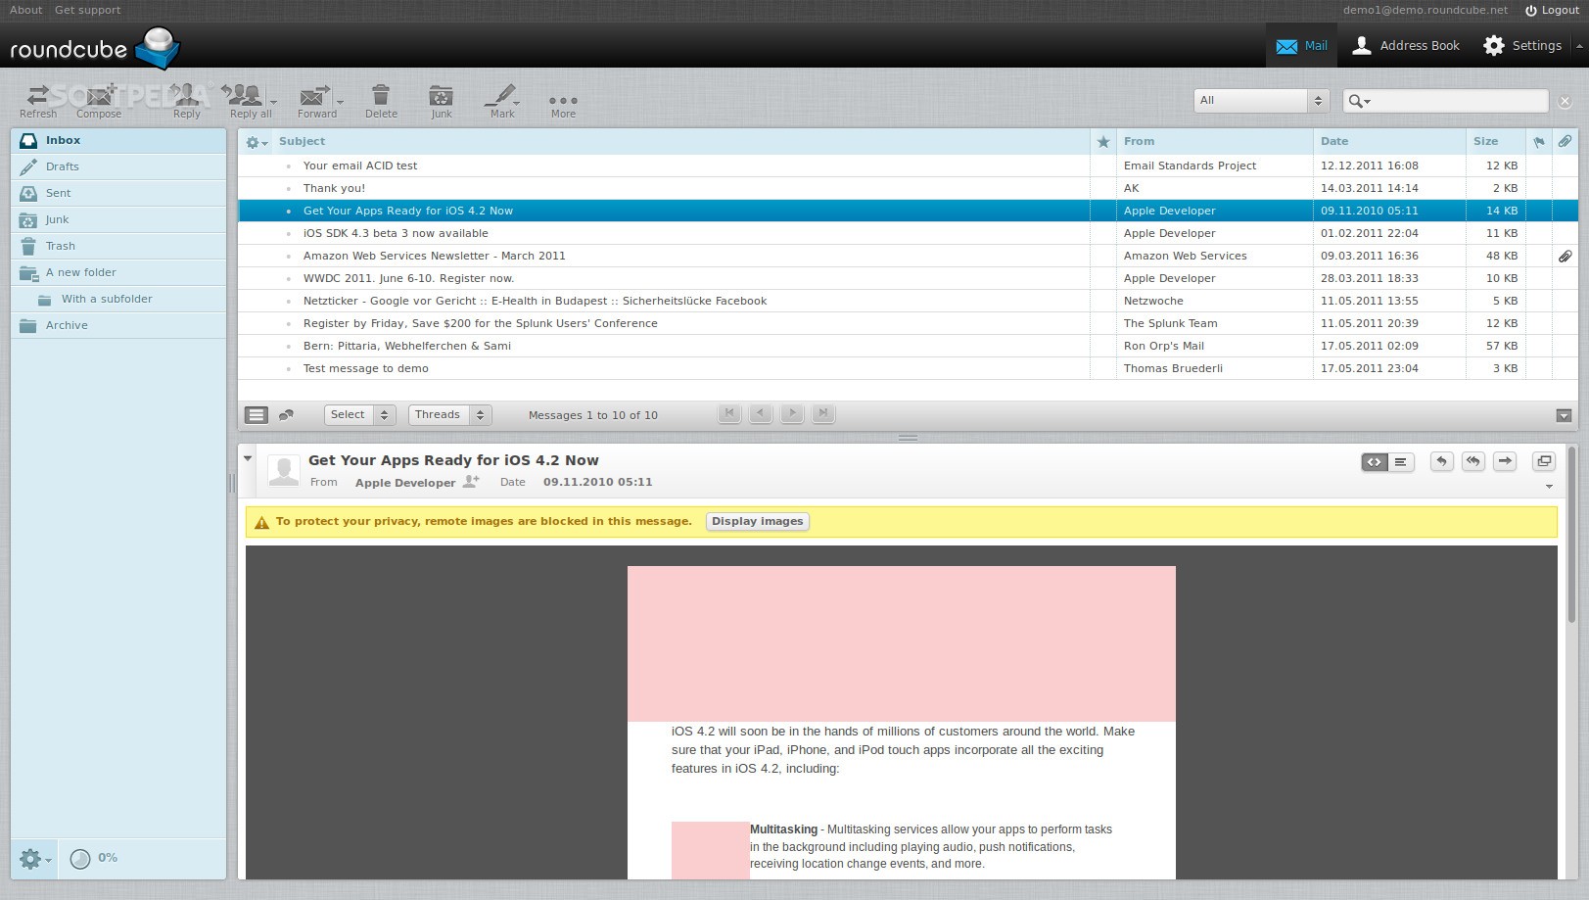Open the Threads dropdown

coord(450,415)
